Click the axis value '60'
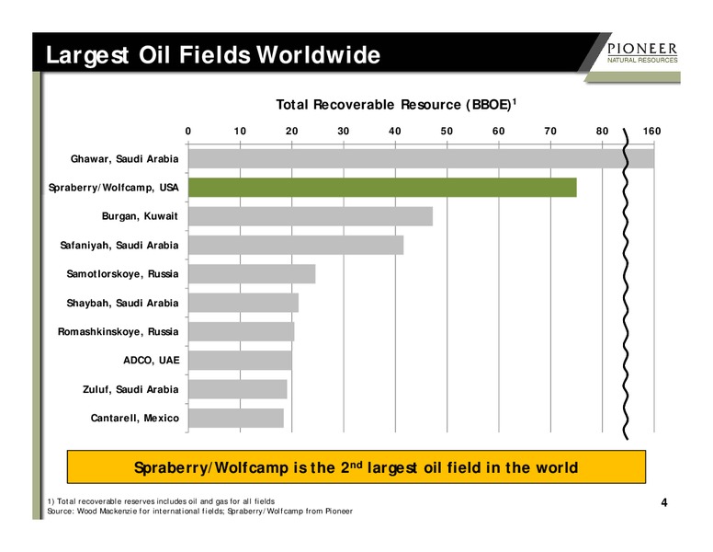The height and width of the screenshot is (552, 713). point(499,132)
